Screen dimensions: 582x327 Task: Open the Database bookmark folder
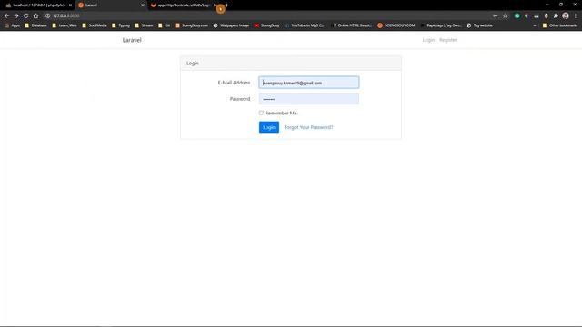click(x=36, y=25)
